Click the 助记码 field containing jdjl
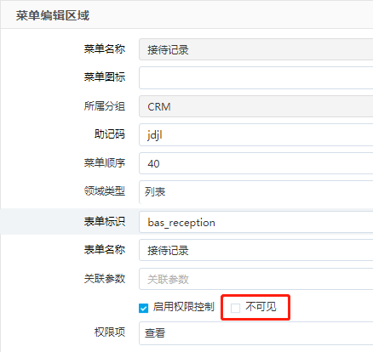 [x=255, y=135]
